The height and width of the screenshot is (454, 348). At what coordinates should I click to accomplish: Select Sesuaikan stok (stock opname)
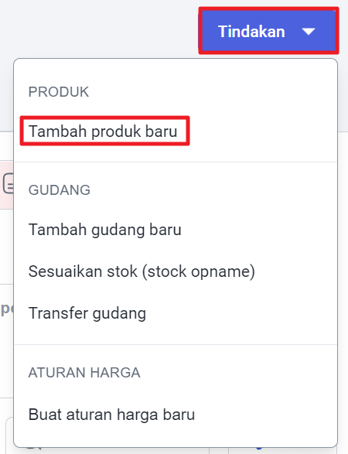click(142, 271)
